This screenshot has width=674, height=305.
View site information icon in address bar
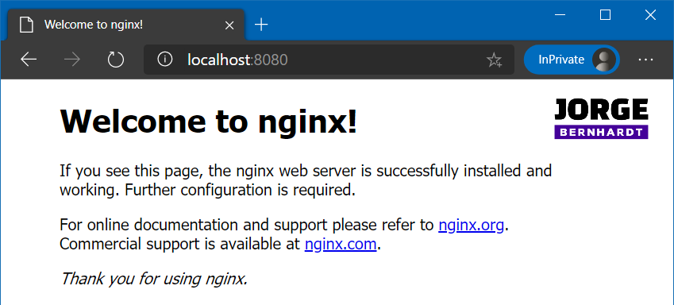click(x=164, y=60)
